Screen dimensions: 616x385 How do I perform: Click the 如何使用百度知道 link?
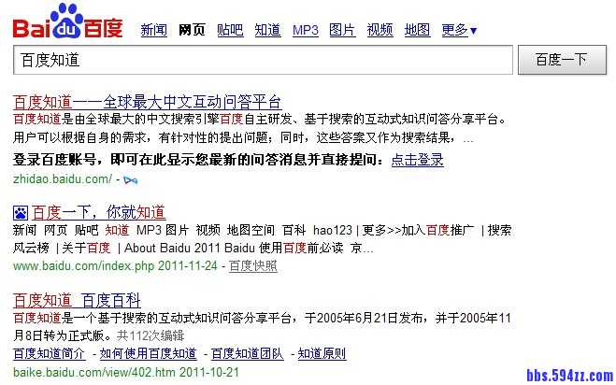[x=149, y=353]
